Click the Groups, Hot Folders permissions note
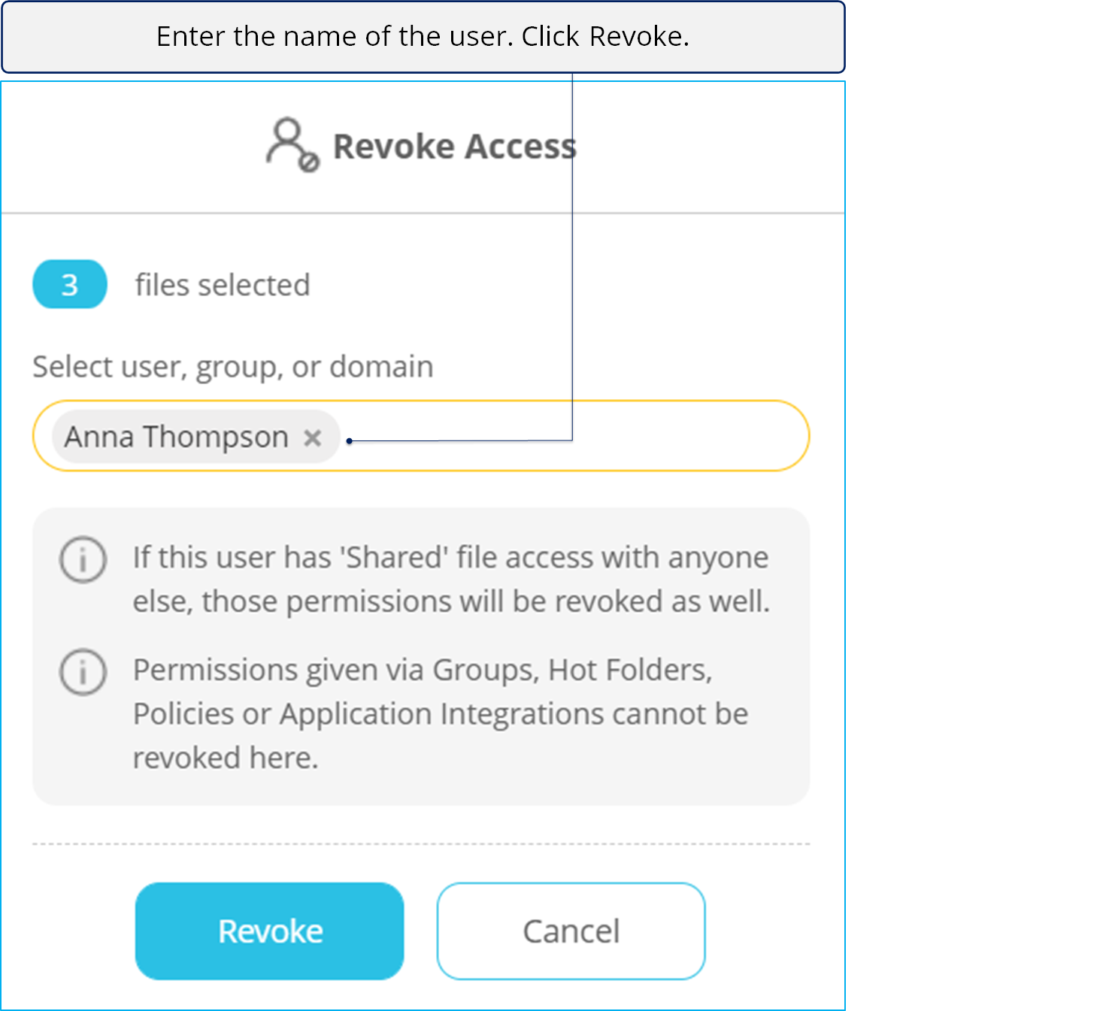1115x1011 pixels. pyautogui.click(x=441, y=713)
